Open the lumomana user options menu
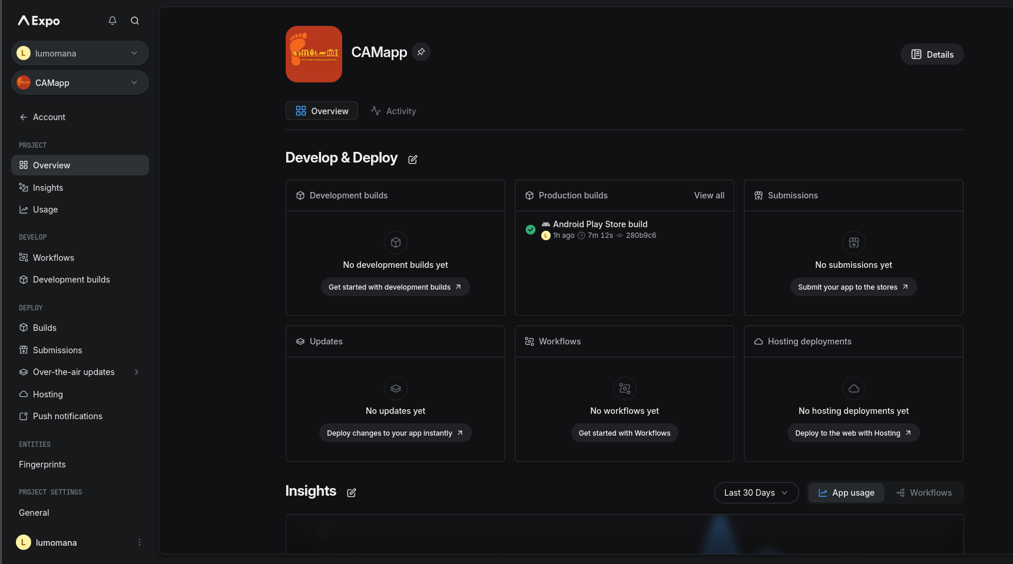 (x=140, y=542)
